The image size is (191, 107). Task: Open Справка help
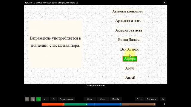tap(151, 99)
